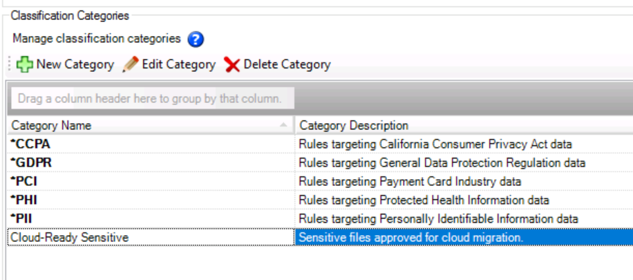This screenshot has width=633, height=280.
Task: Click the New Category button label
Action: click(x=75, y=64)
